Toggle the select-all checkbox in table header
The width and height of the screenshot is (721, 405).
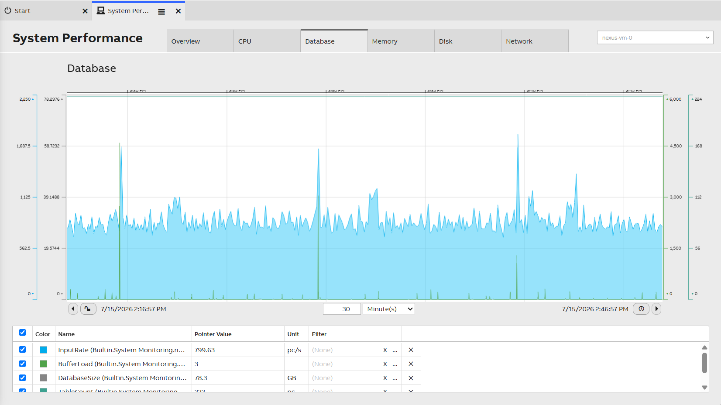23,333
